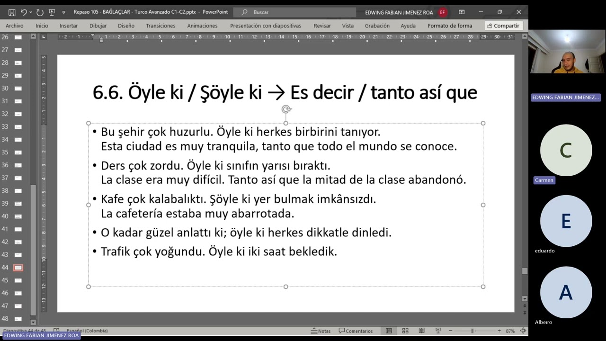Switch to the Revisar tab
The height and width of the screenshot is (341, 606).
tap(322, 26)
